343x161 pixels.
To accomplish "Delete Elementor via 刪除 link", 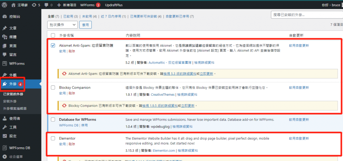I will coord(72,144).
